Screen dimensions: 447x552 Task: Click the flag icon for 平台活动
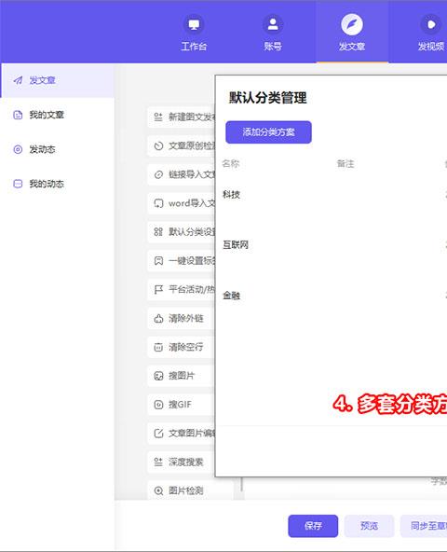[158, 290]
